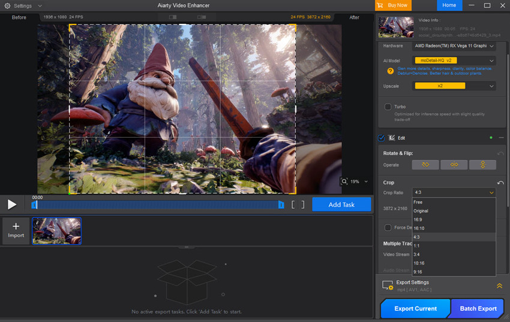Click the AI model description link text
This screenshot has height=322, width=510.
(445, 71)
